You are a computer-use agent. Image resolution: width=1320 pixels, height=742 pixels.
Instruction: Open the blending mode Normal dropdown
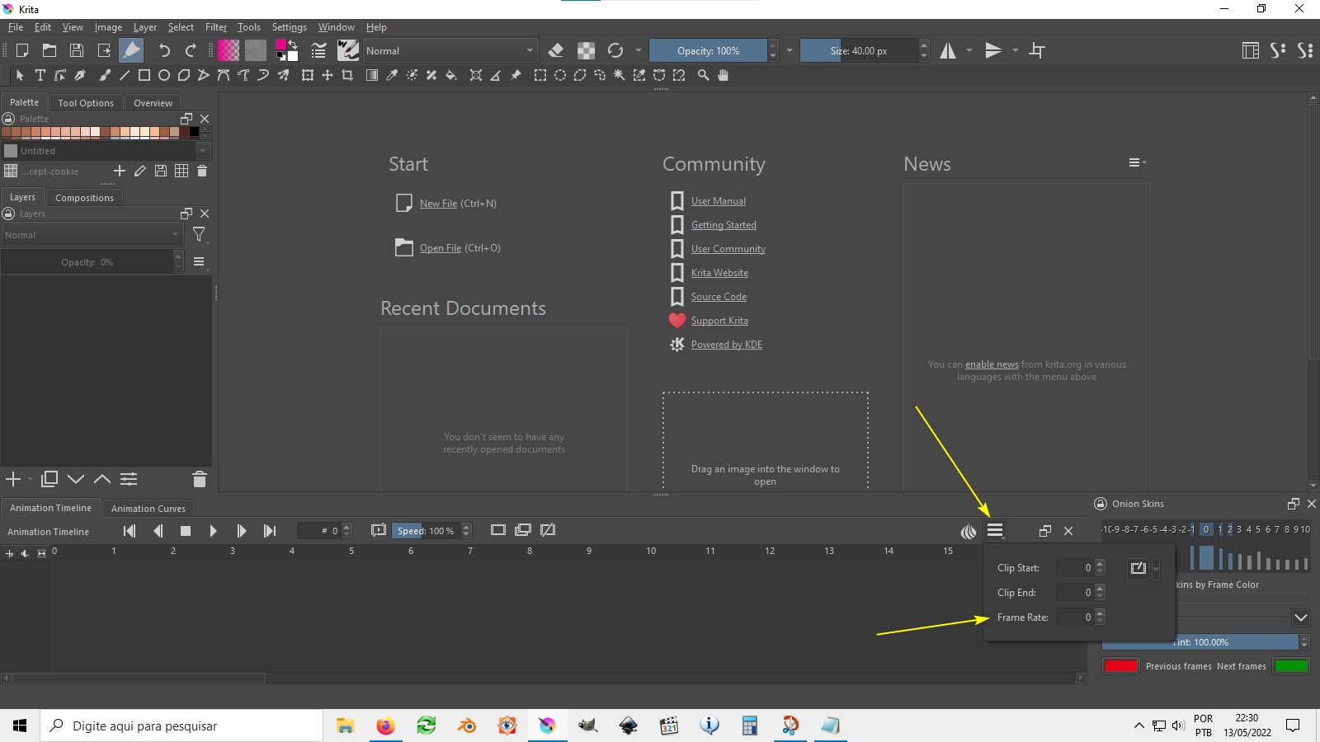[x=450, y=50]
